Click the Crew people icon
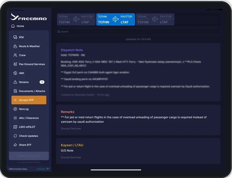Screen dimensions: 232x178 point(15,55)
